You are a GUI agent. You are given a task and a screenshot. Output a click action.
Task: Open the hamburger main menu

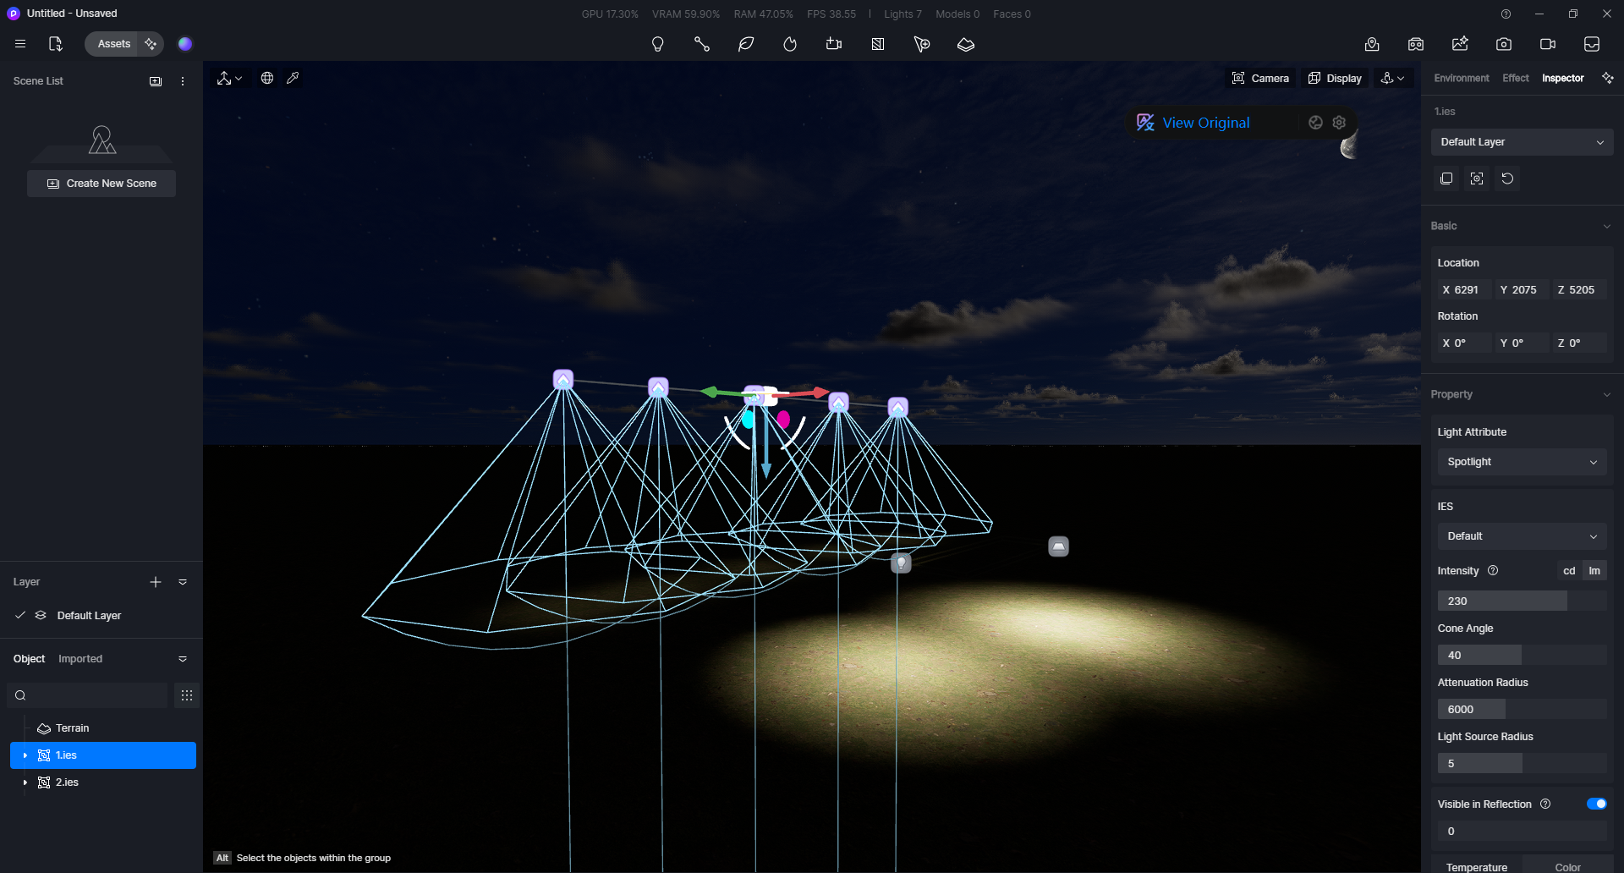(20, 44)
